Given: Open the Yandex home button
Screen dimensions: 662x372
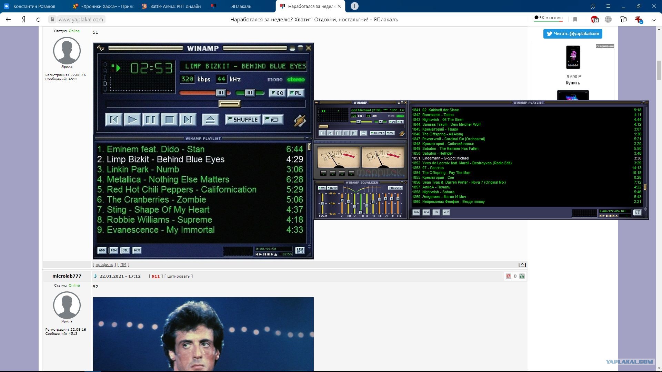Looking at the screenshot, I should pyautogui.click(x=23, y=20).
